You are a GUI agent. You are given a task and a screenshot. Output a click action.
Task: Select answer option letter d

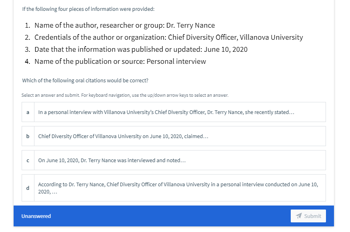coord(28,188)
